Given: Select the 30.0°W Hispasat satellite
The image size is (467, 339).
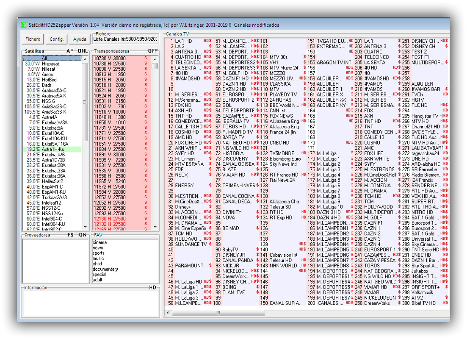Looking at the screenshot, I should pos(52,64).
